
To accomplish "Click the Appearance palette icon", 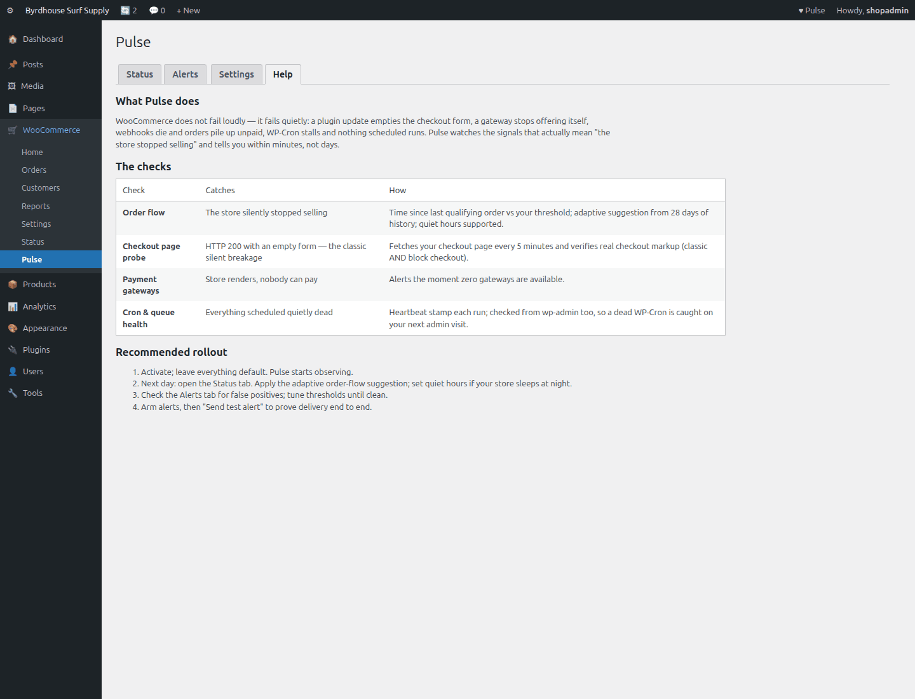I will point(13,329).
